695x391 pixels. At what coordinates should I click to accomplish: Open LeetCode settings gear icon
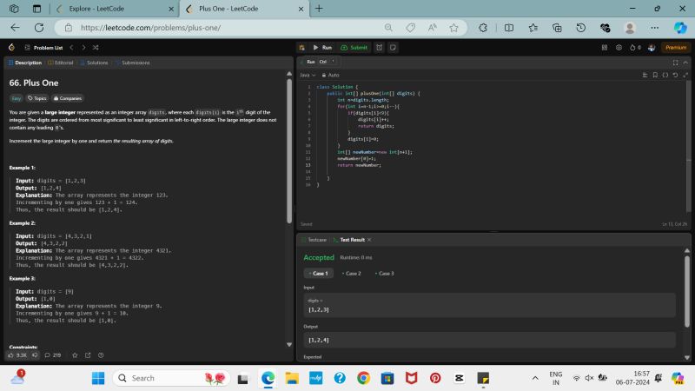point(619,48)
